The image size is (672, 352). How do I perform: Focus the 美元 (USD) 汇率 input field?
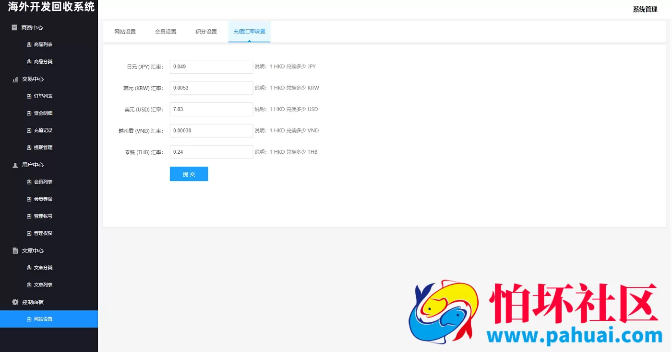[211, 109]
